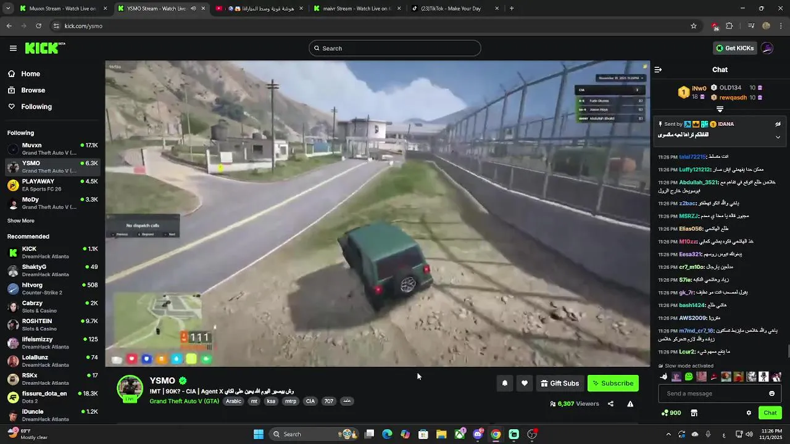790x444 pixels.
Task: Open Muvxn channel in Following list
Action: [x=52, y=149]
